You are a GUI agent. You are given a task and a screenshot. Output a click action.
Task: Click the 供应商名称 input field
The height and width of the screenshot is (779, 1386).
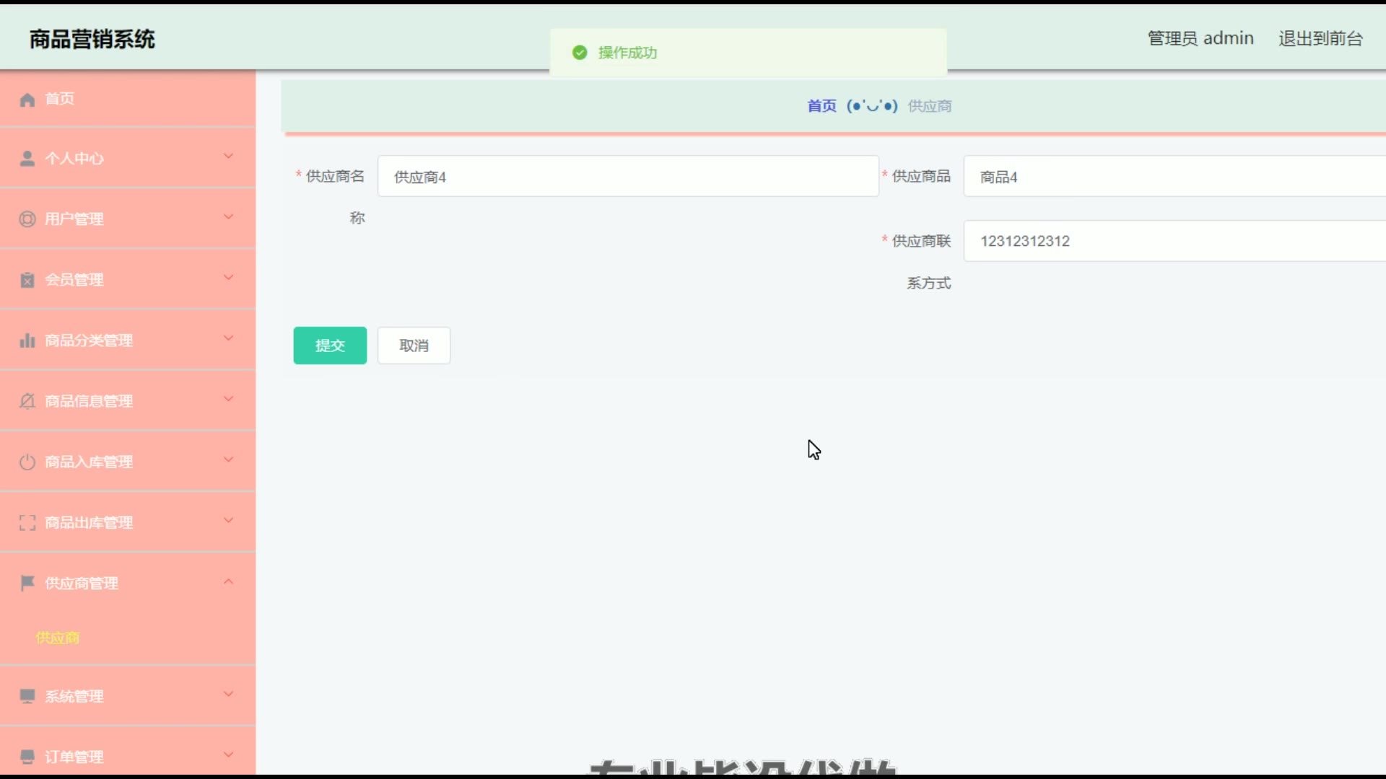[628, 177]
